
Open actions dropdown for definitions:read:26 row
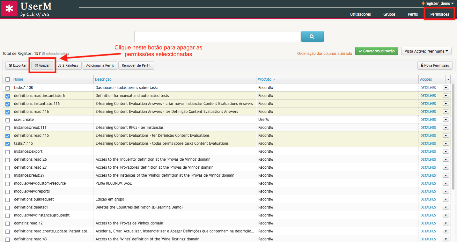pos(446,159)
